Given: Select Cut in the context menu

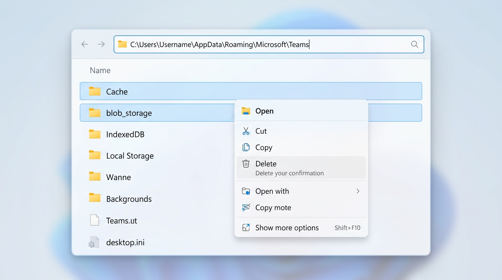Looking at the screenshot, I should [x=301, y=131].
